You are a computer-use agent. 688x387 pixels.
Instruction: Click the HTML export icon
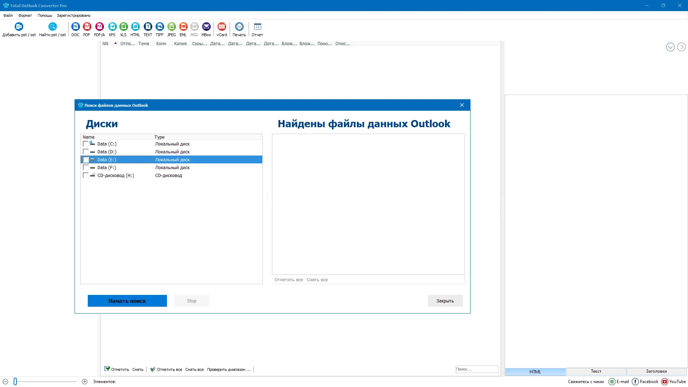point(135,27)
